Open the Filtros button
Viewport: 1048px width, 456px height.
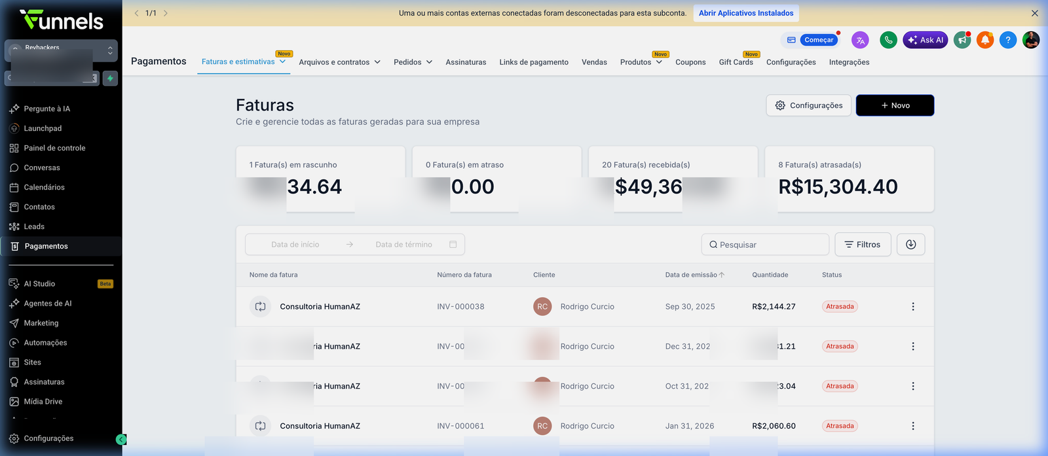click(x=863, y=245)
